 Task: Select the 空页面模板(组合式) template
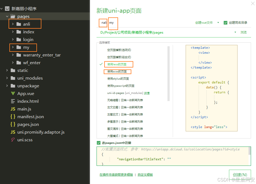pos(119,57)
